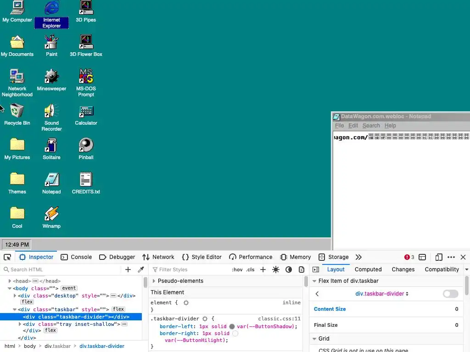Viewport: 470px width, 352px height.
Task: Collapse the rules sidebar pane toggle
Action: [316, 269]
